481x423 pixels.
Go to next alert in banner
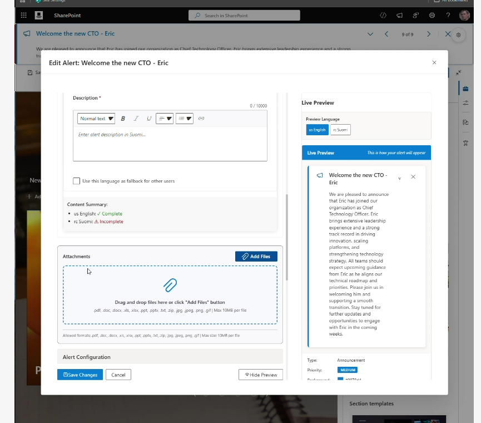tap(429, 35)
